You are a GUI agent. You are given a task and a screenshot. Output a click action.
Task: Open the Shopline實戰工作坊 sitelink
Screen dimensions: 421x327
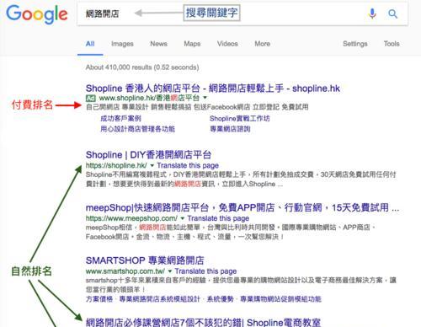(240, 119)
